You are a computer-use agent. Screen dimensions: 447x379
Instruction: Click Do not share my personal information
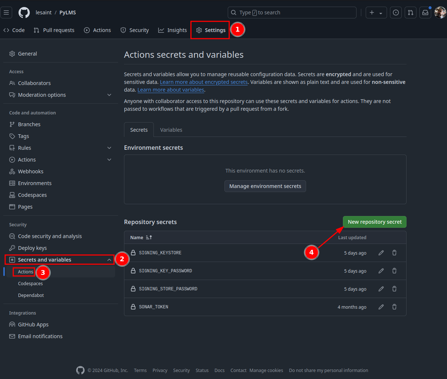point(329,371)
